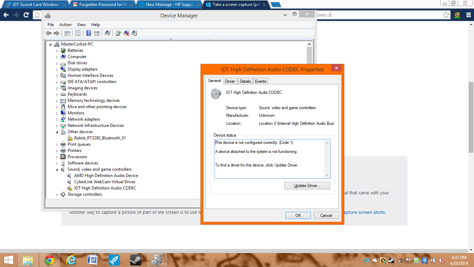Click Scan for hardware changes toolbar icon
This screenshot has width=474, height=267.
(108, 33)
